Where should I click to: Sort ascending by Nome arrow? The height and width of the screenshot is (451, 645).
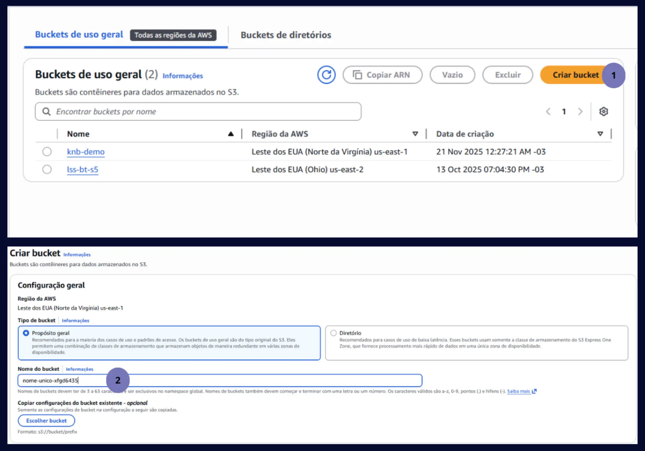tap(231, 134)
